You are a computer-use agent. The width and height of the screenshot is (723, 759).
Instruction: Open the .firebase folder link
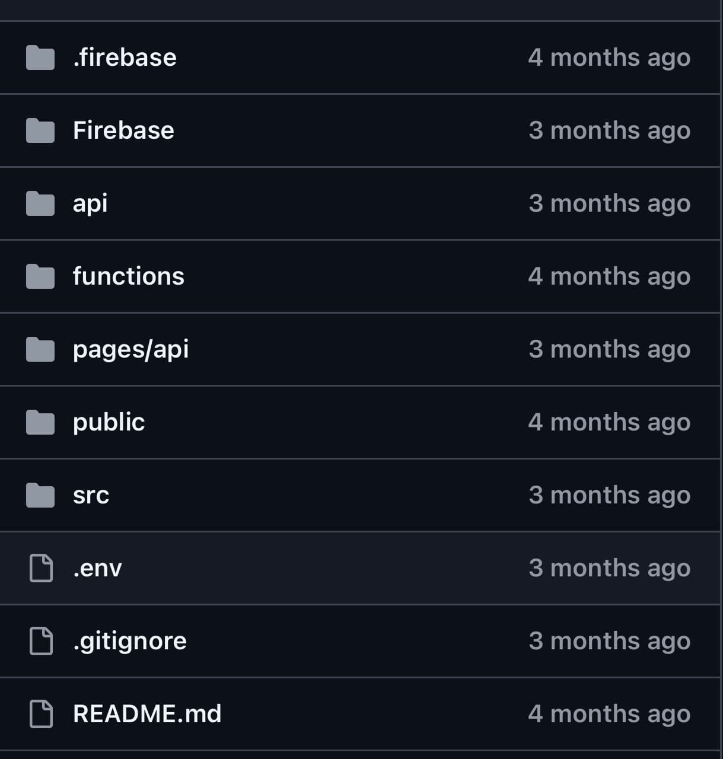(125, 58)
